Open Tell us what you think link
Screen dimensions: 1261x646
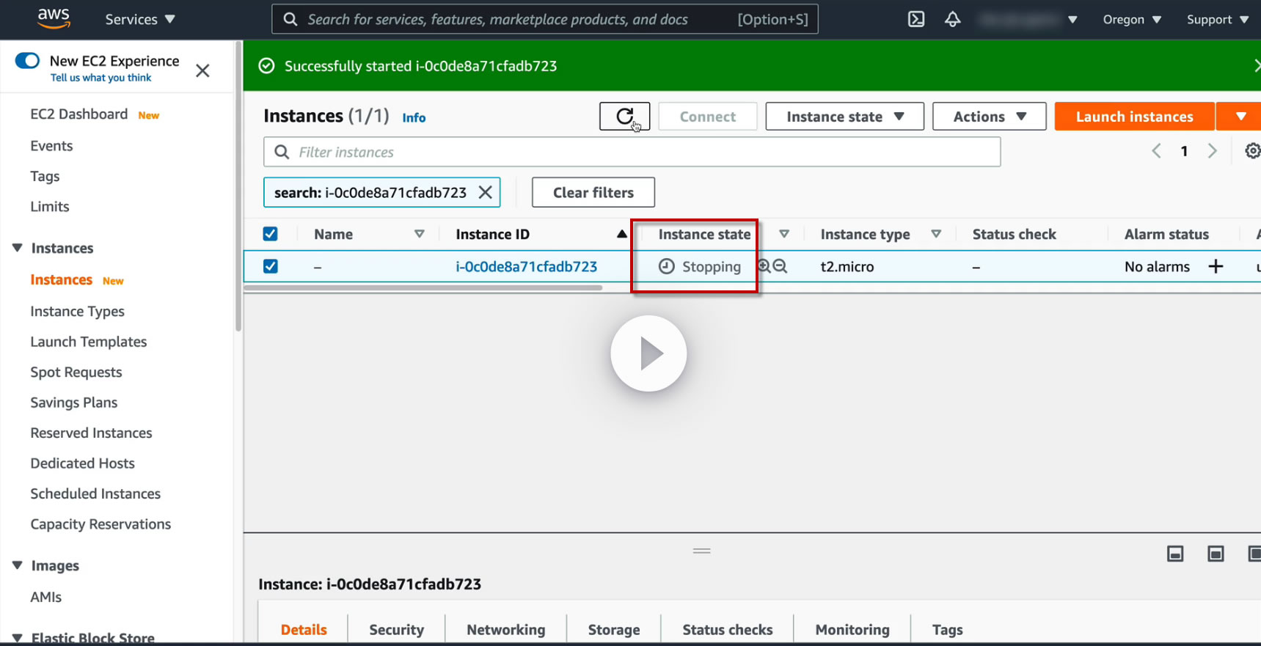(x=100, y=78)
